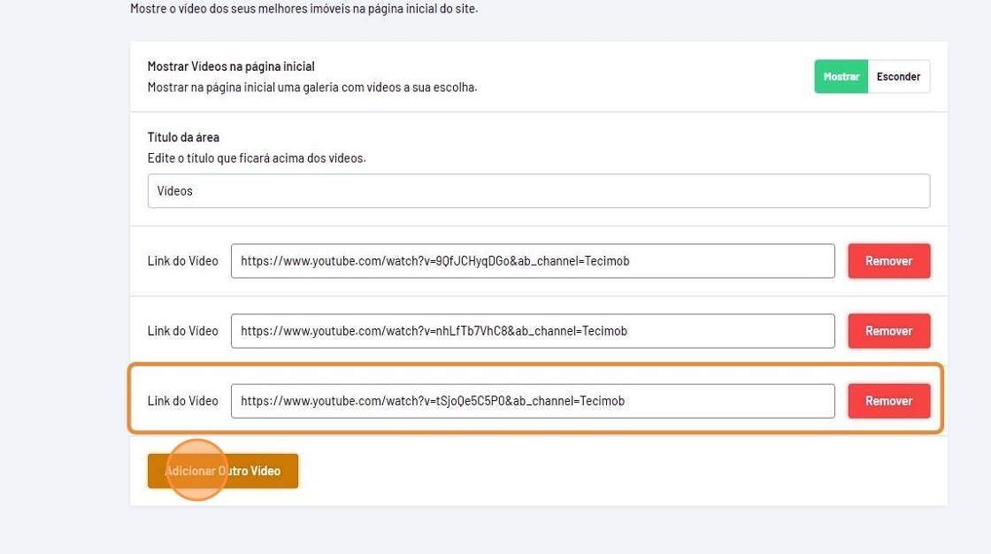Viewport: 991px width, 554px height.
Task: Click the first row's Link do Vídeo label
Action: click(182, 261)
